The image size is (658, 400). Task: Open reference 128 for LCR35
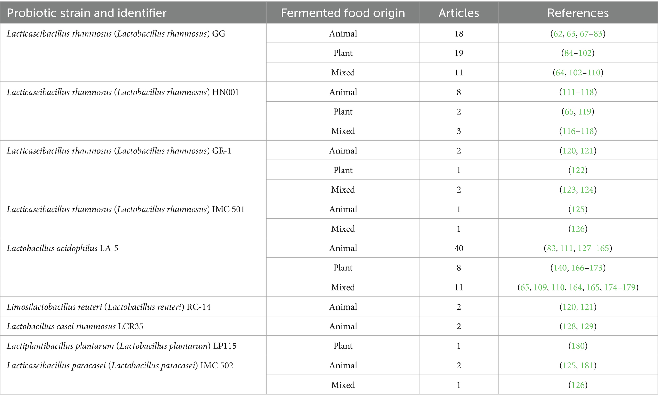(x=569, y=326)
